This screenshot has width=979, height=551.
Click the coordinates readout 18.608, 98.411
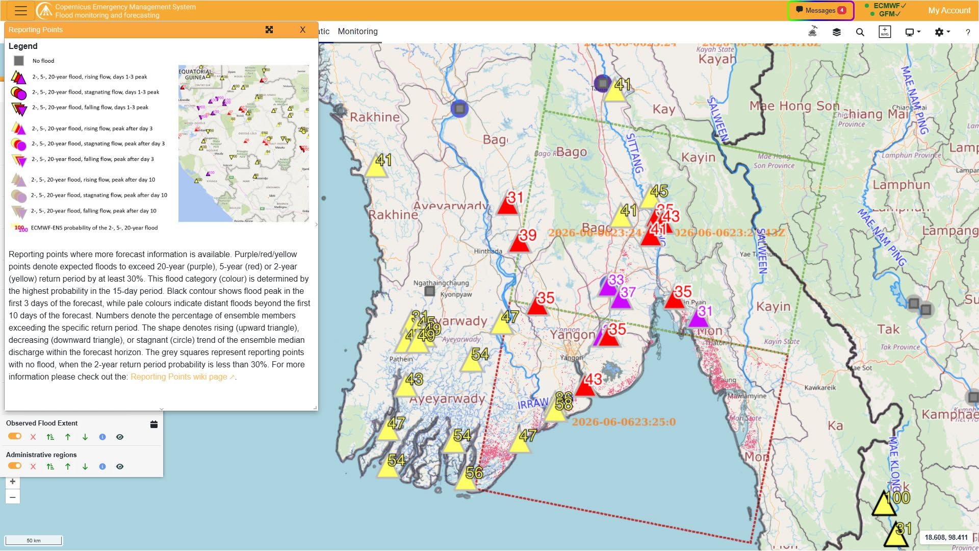946,537
